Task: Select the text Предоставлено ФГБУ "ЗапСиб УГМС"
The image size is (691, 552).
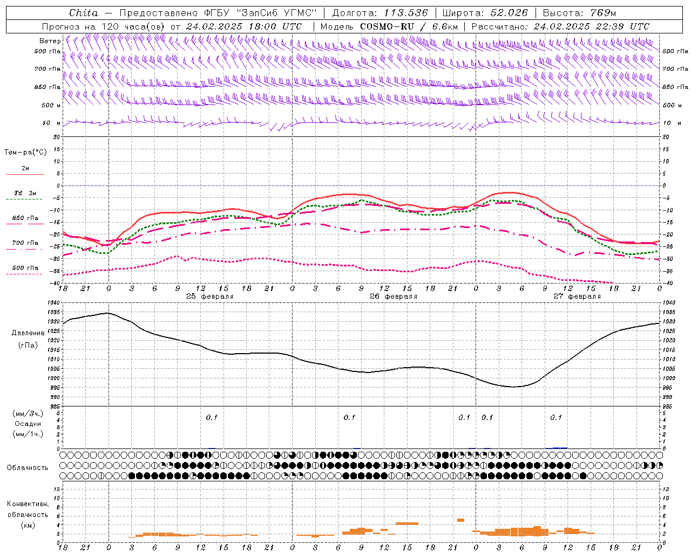Action: point(218,13)
